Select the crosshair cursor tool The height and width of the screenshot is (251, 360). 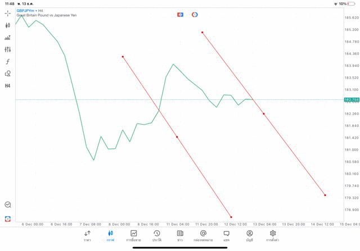pyautogui.click(x=7, y=13)
